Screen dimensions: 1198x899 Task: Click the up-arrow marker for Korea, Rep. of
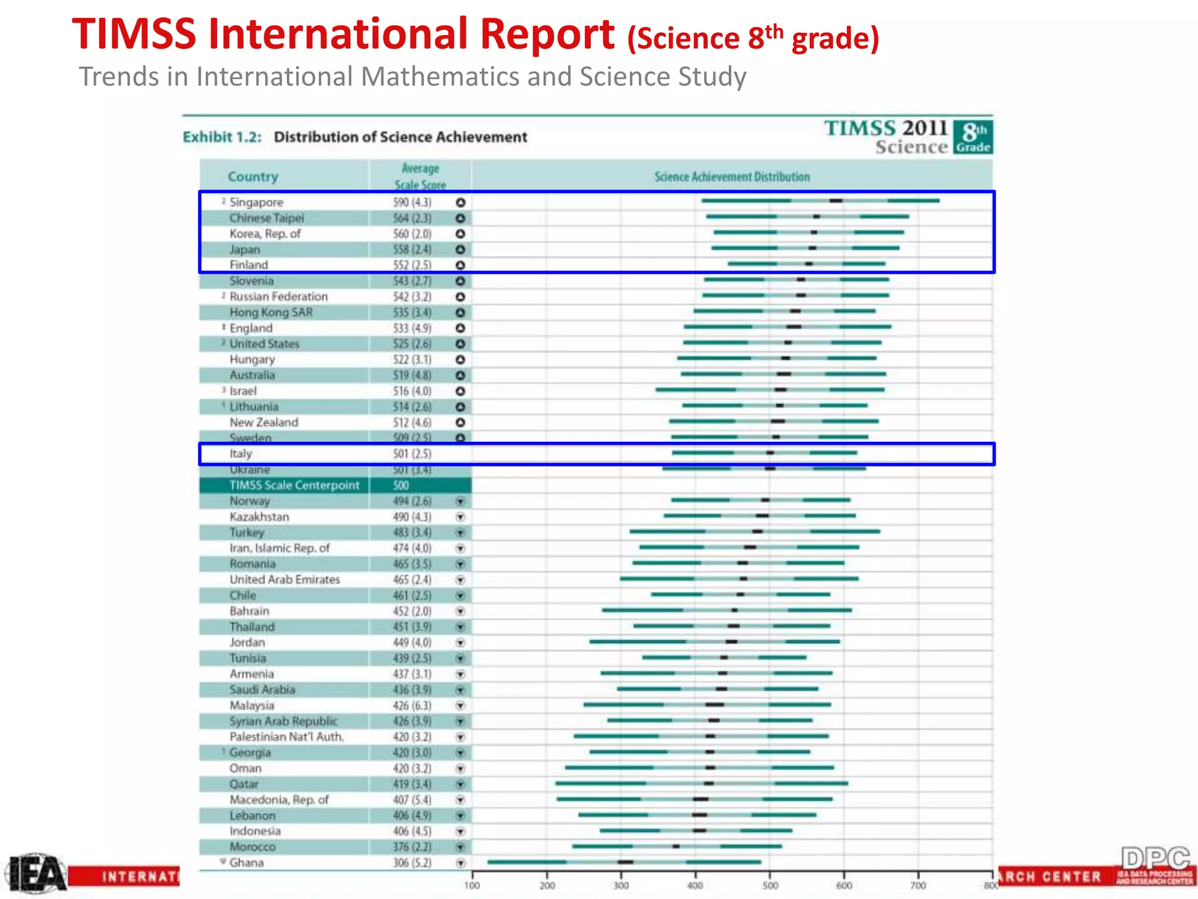tap(460, 234)
